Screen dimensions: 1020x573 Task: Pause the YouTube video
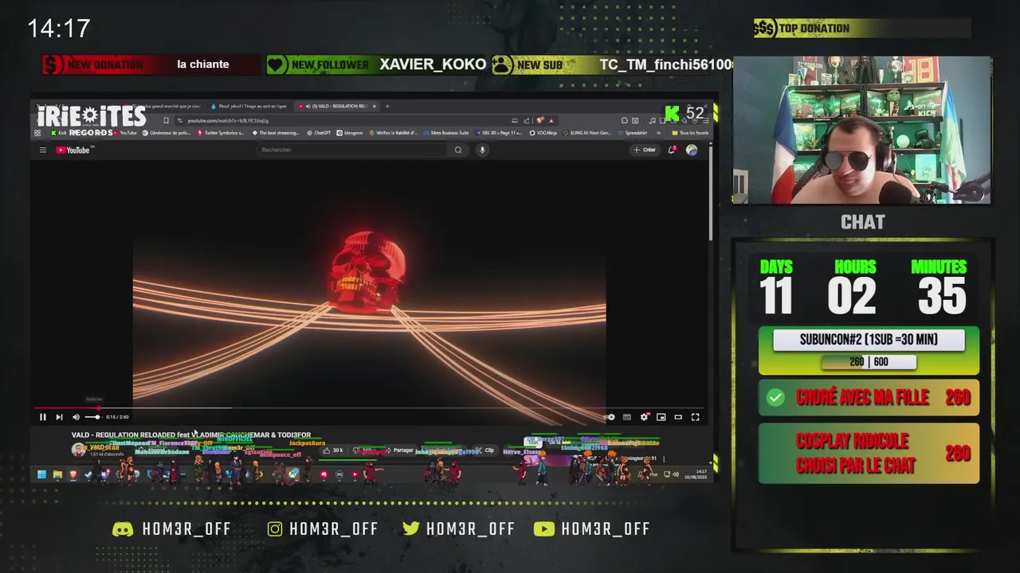pyautogui.click(x=43, y=417)
